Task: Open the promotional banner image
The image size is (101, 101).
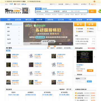Action: 48,34
